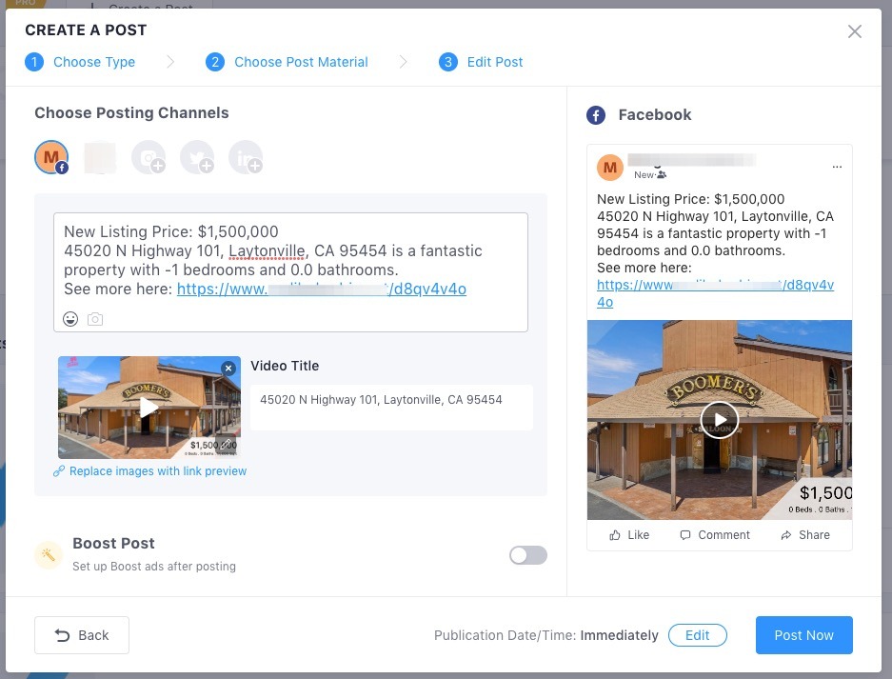The height and width of the screenshot is (679, 892).
Task: Click the chevron after Choose Type
Action: coord(170,62)
